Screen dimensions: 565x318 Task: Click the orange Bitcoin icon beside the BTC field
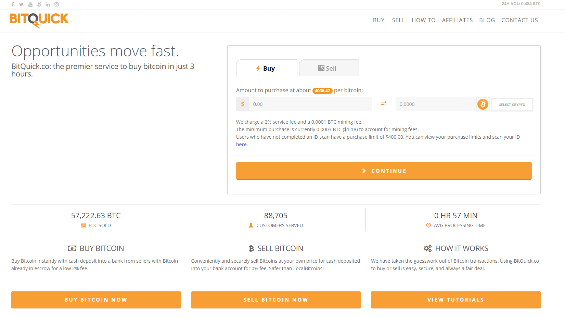483,104
